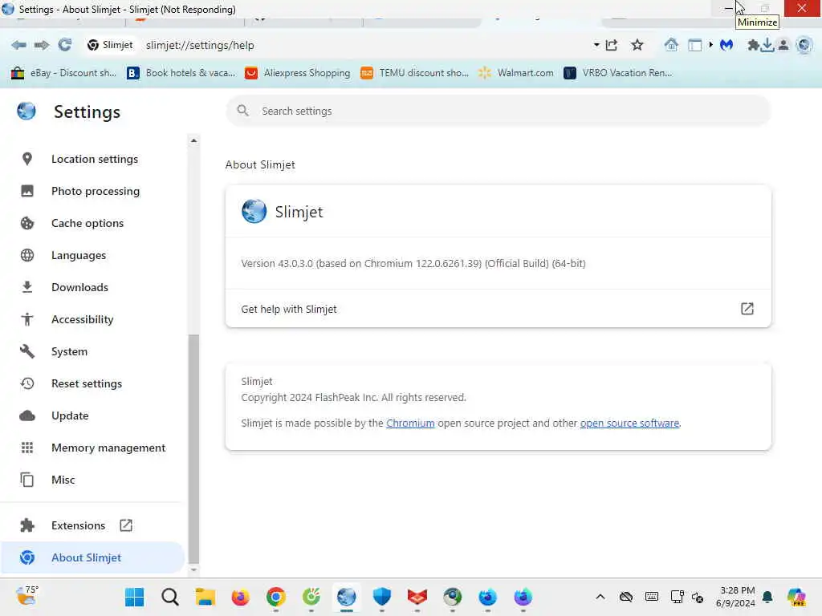Open Photo processing section
Image resolution: width=822 pixels, height=616 pixels.
pos(95,191)
